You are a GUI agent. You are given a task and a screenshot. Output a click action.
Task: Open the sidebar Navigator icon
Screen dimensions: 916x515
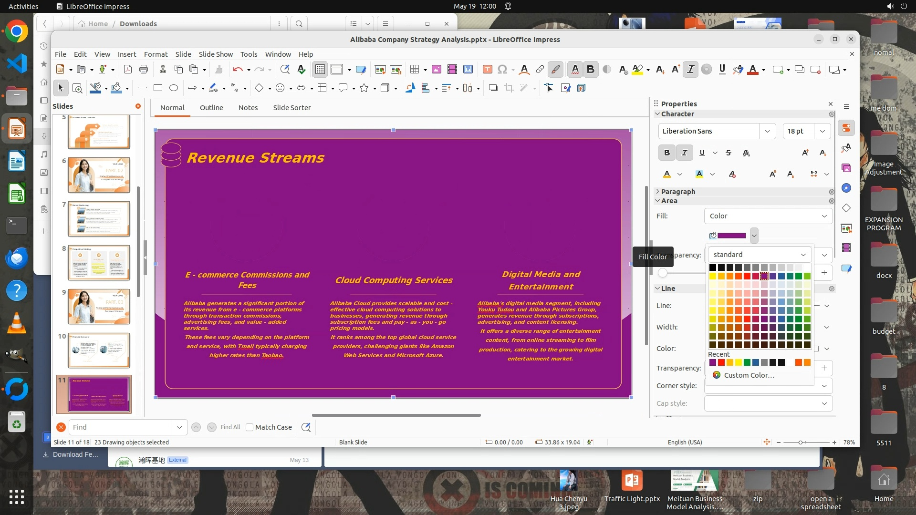[846, 188]
